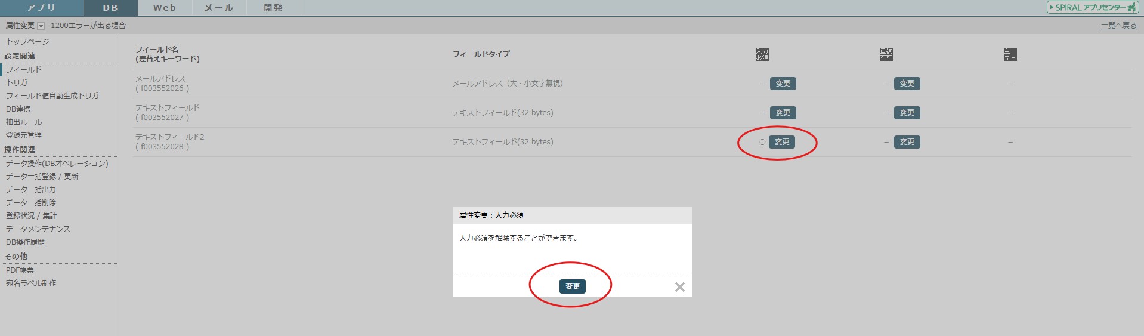Select DB連携 from the sidebar
1144x336 pixels.
(x=18, y=109)
